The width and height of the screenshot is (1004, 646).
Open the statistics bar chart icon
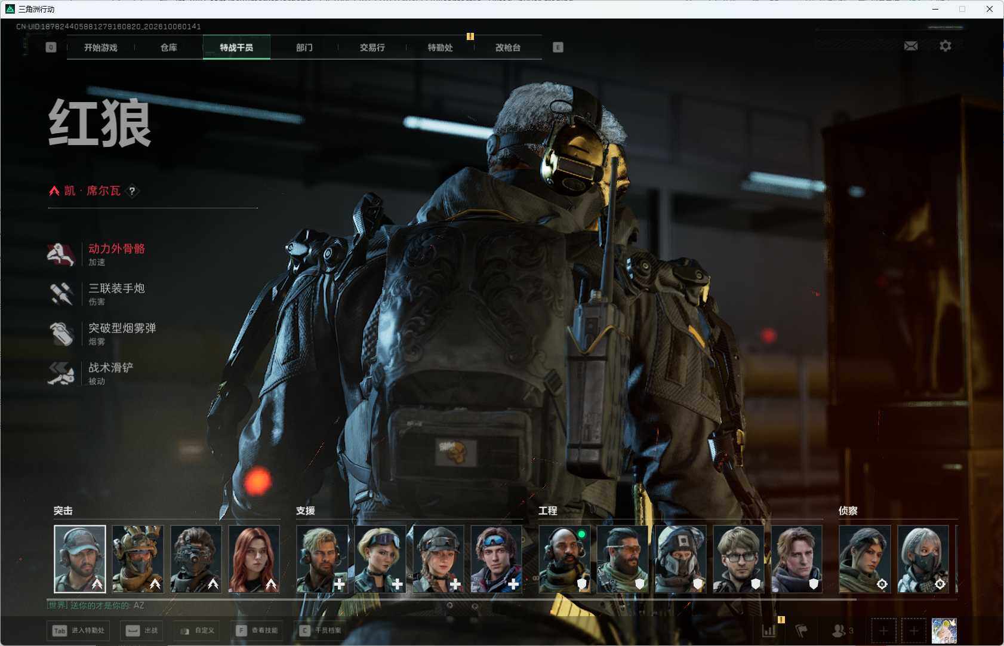[769, 630]
